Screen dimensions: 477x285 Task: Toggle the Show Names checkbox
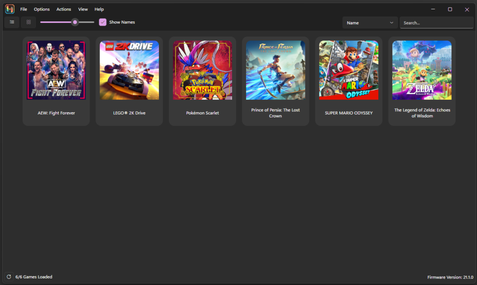point(102,22)
